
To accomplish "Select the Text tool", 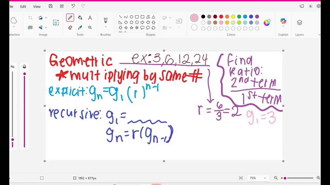I will [90, 18].
